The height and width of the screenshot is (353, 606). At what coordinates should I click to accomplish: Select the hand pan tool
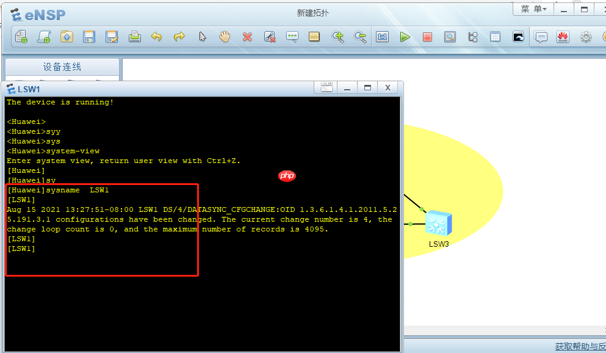pos(225,37)
